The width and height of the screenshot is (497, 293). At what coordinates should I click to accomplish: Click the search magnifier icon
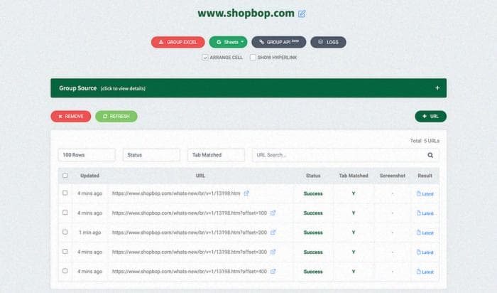pyautogui.click(x=430, y=155)
